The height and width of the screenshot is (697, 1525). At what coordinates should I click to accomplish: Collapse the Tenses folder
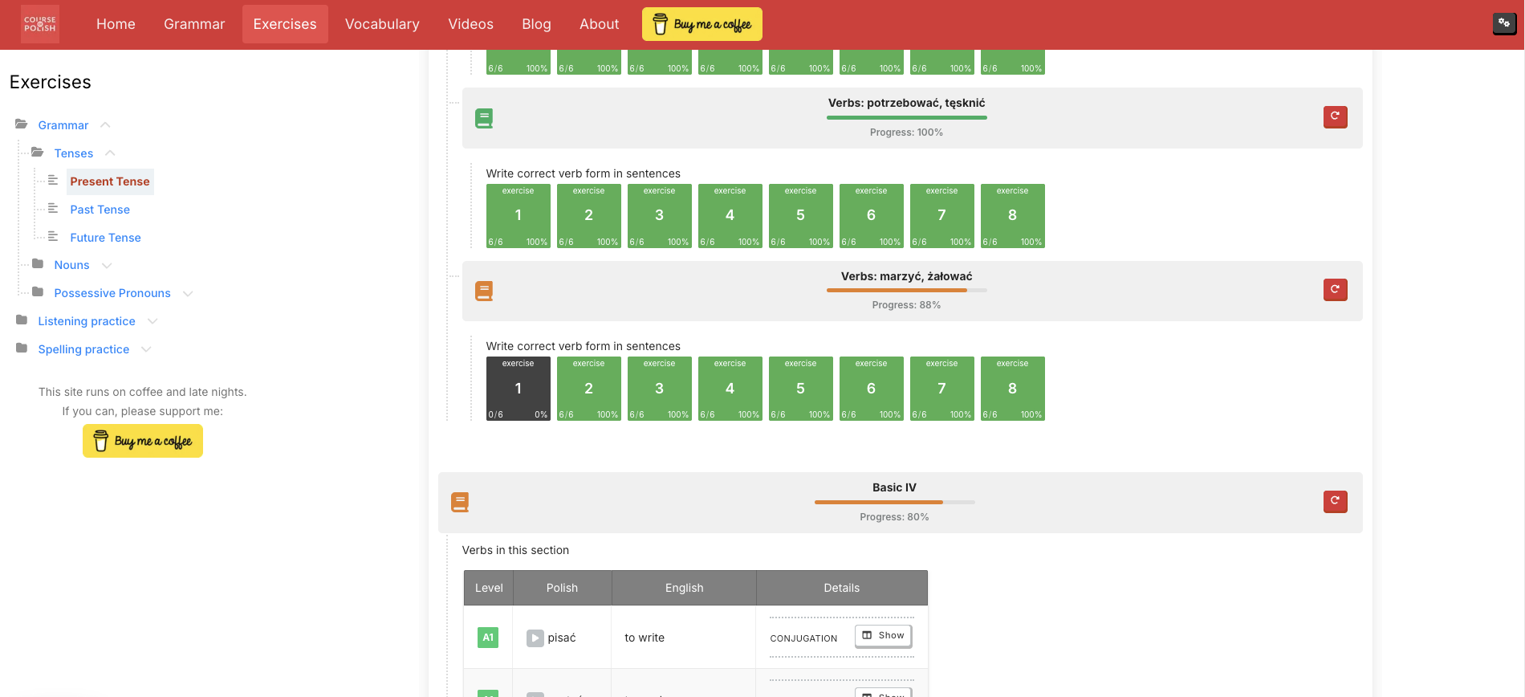point(110,153)
